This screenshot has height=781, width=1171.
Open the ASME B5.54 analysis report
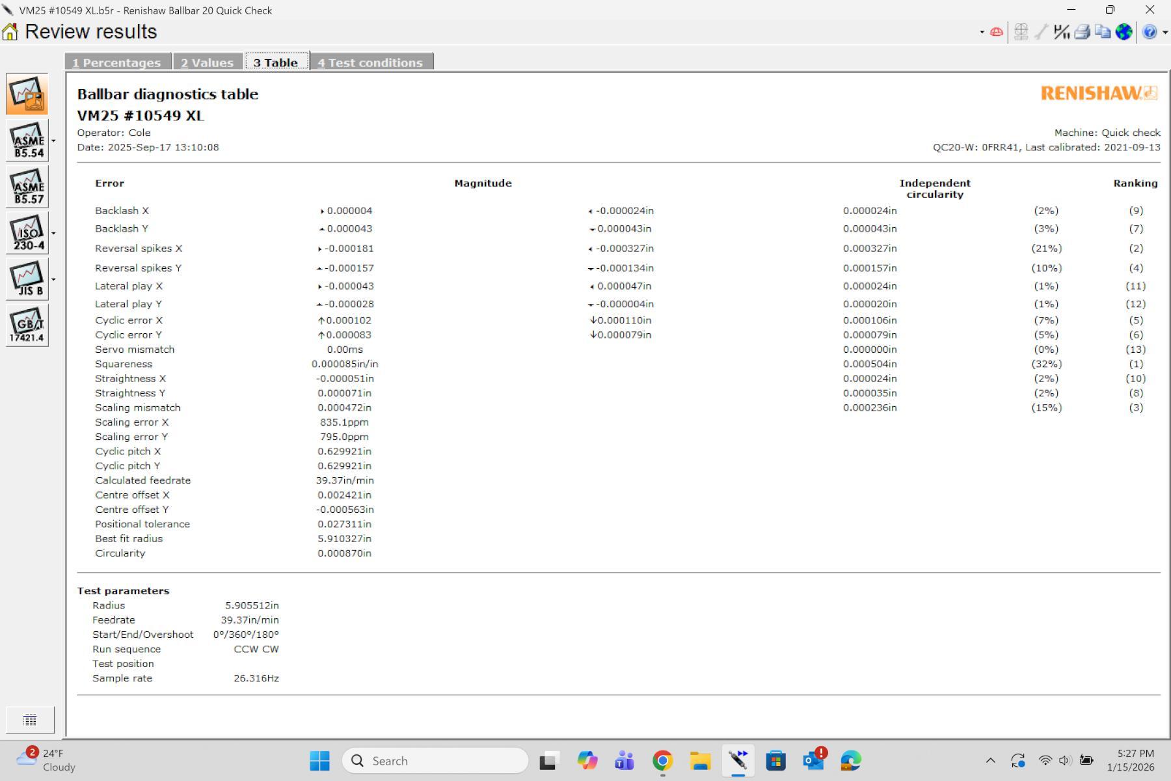point(27,141)
